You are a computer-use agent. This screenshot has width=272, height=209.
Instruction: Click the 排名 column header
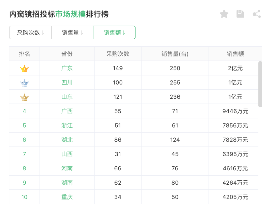point(24,53)
